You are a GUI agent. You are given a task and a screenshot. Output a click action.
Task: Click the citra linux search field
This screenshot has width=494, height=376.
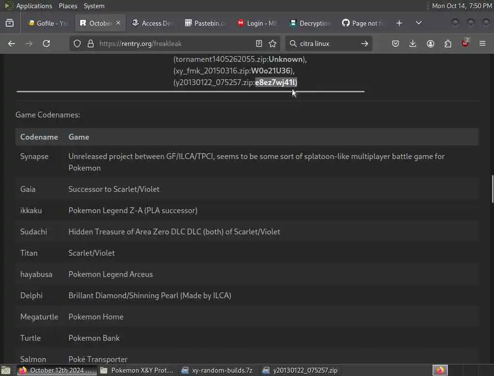point(328,43)
